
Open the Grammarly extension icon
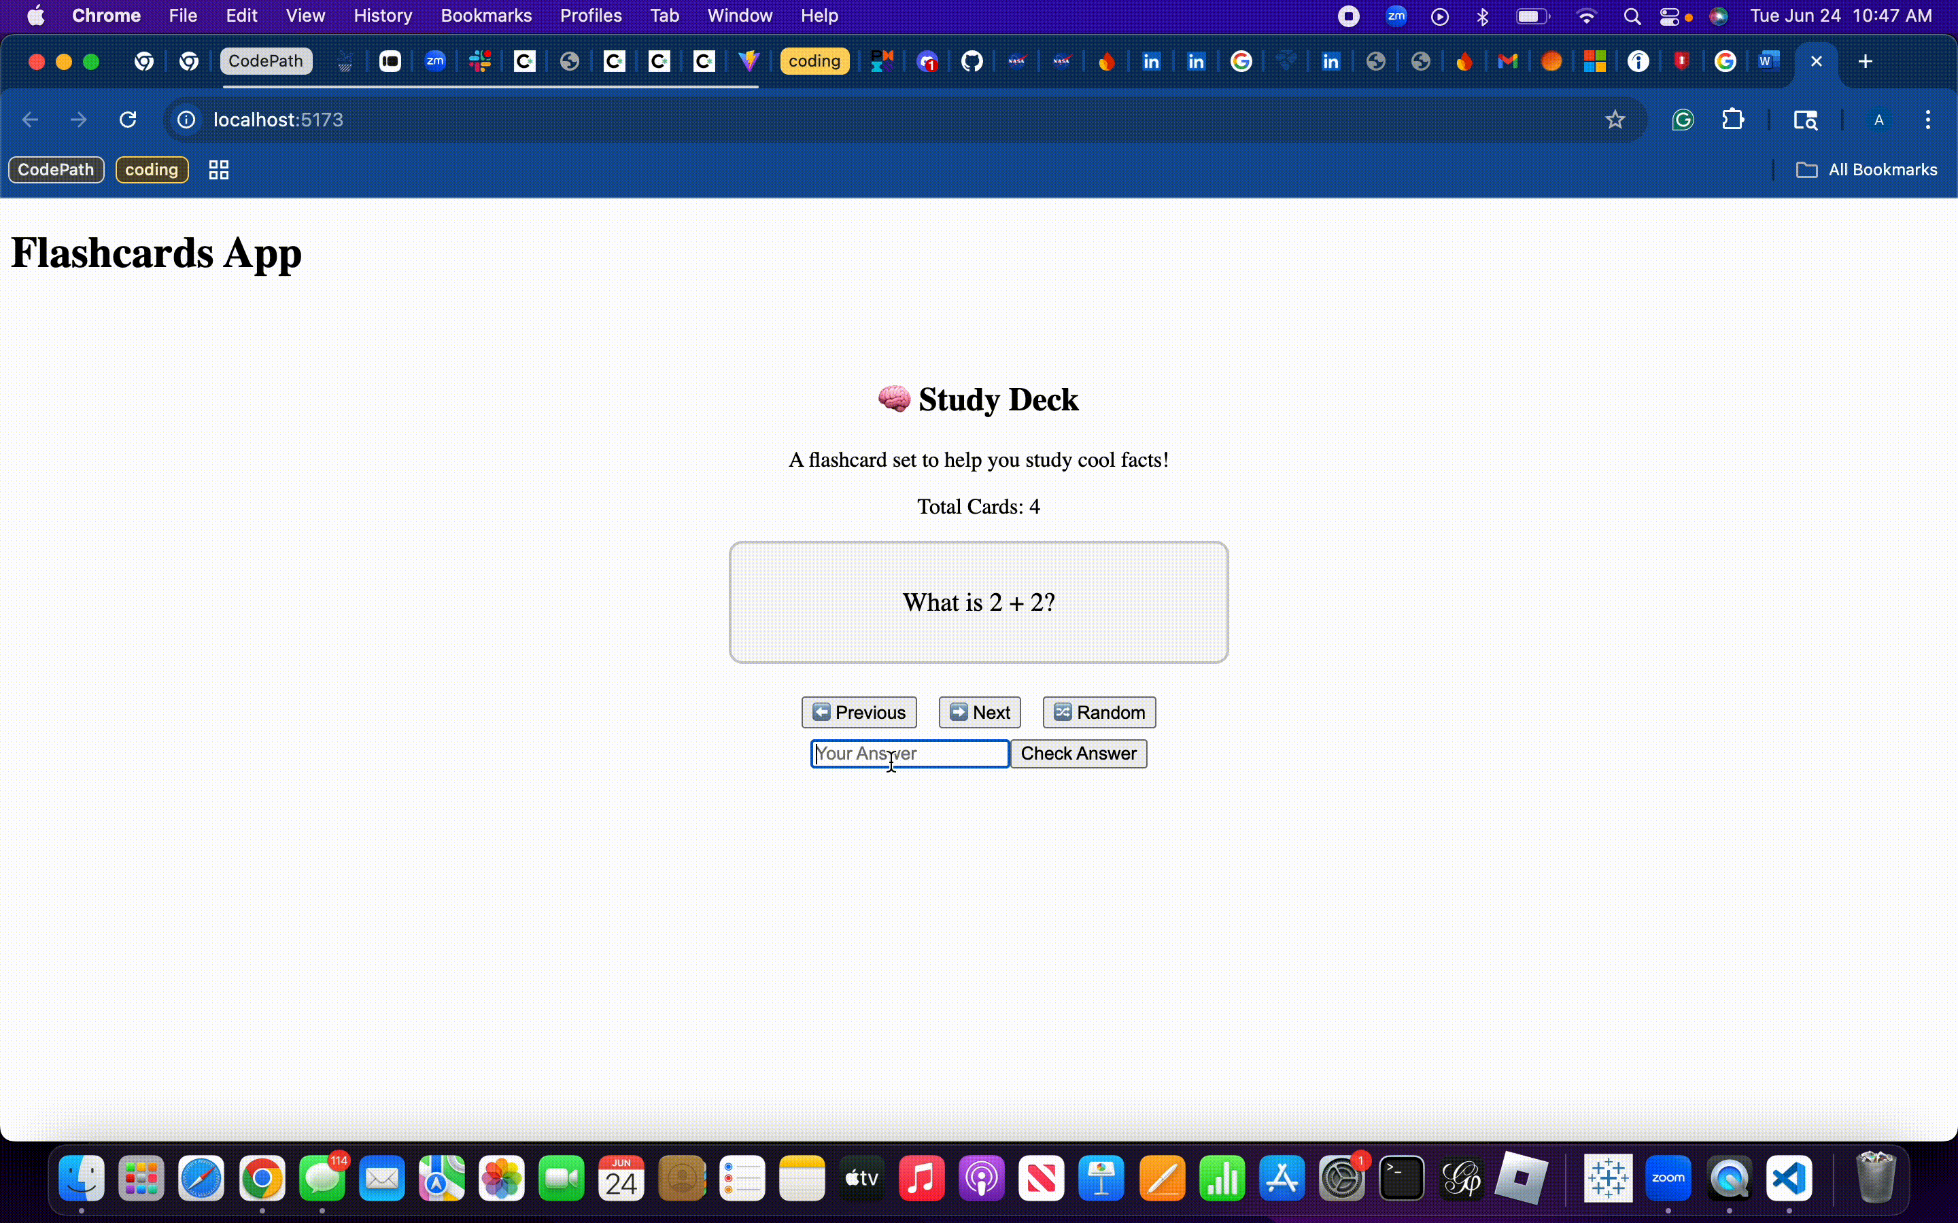pyautogui.click(x=1683, y=120)
